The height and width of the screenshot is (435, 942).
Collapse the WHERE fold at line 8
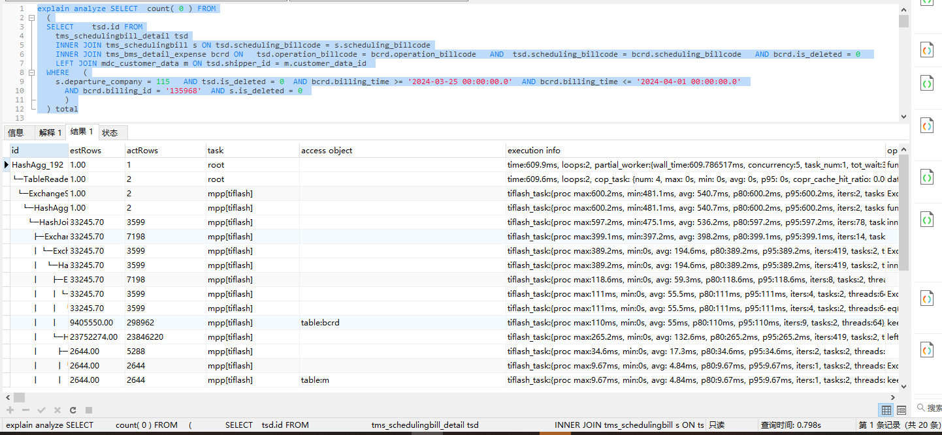(31, 72)
